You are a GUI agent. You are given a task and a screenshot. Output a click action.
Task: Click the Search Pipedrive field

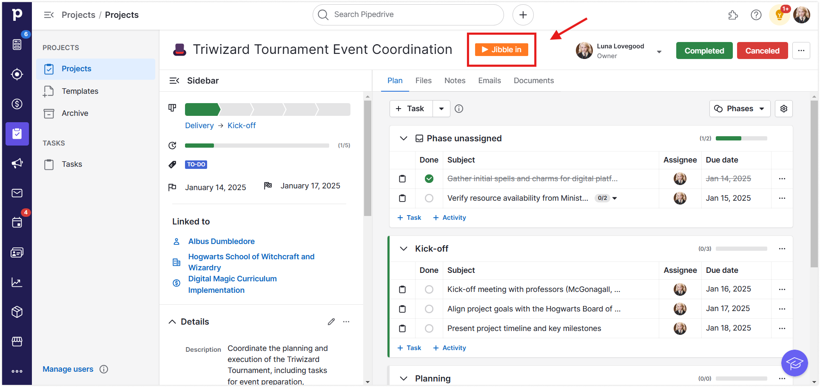[408, 15]
